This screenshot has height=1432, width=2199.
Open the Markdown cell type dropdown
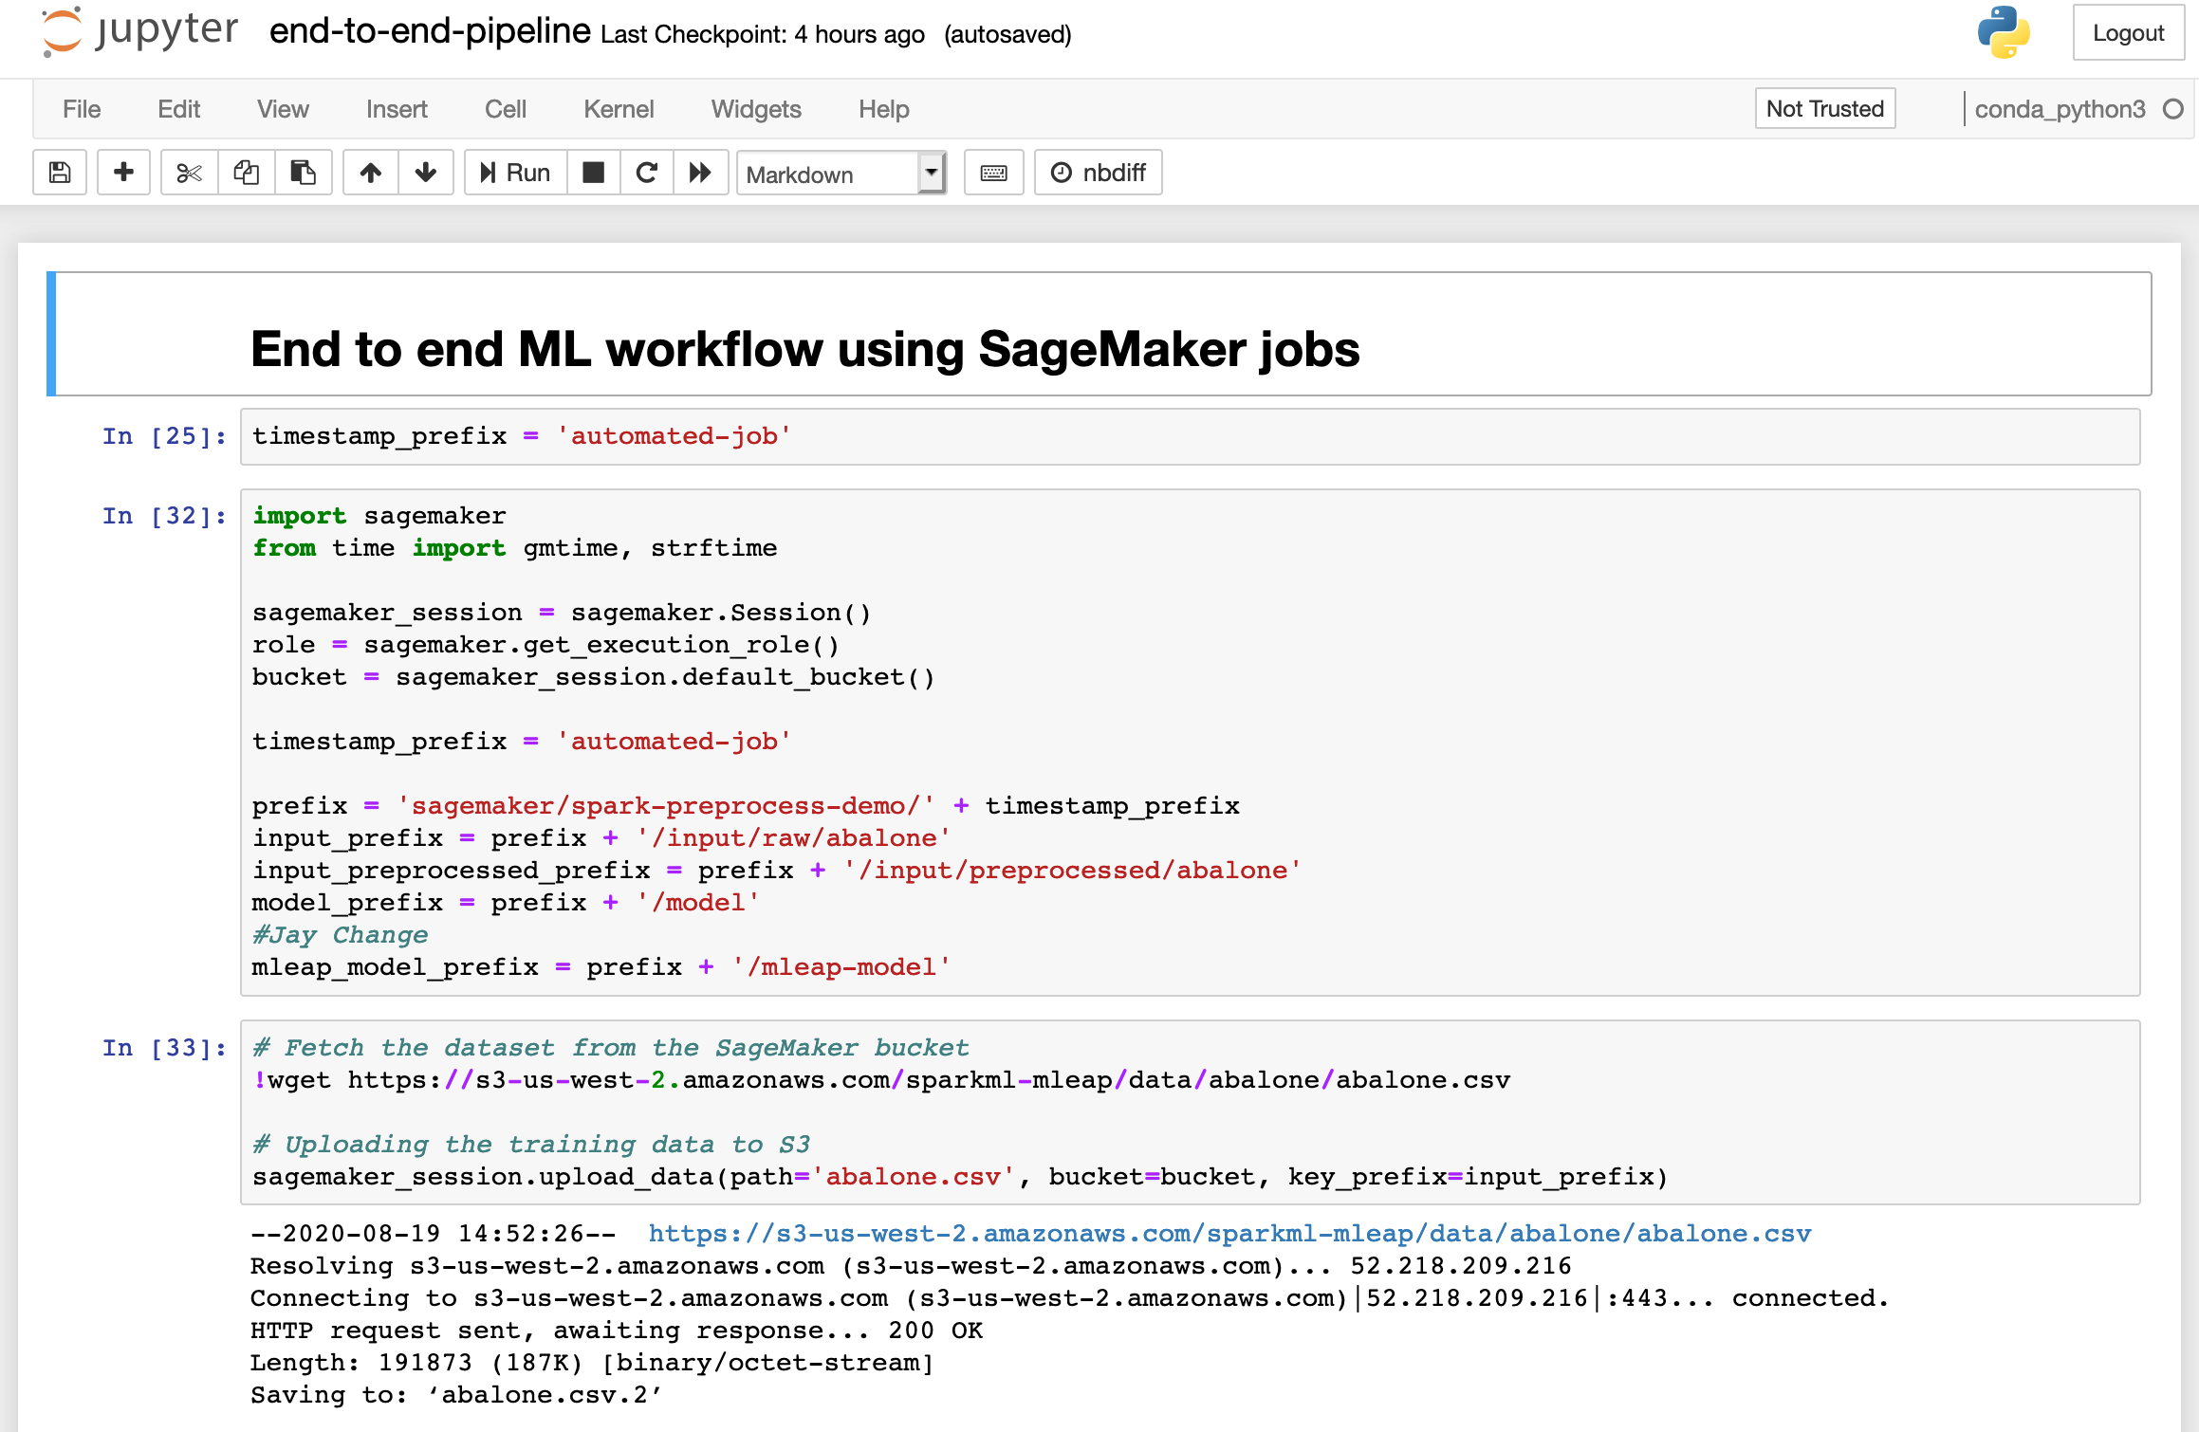click(x=841, y=174)
